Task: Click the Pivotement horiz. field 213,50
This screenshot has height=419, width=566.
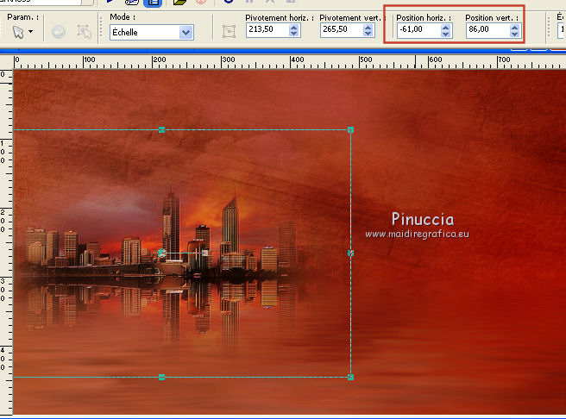Action: (267, 30)
